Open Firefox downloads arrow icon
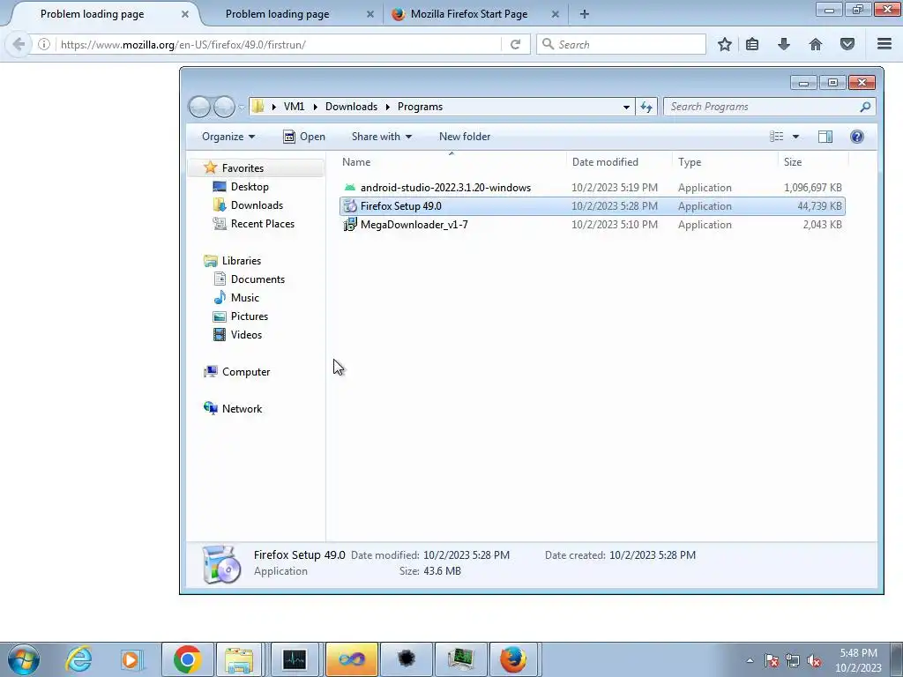This screenshot has width=903, height=677. tap(784, 44)
